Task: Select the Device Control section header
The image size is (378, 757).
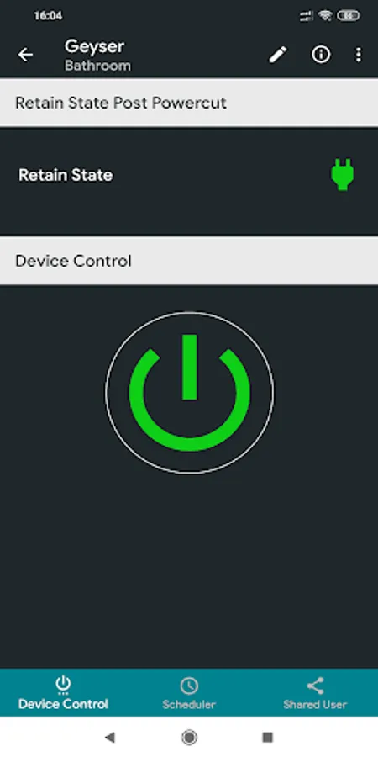Action: click(189, 261)
